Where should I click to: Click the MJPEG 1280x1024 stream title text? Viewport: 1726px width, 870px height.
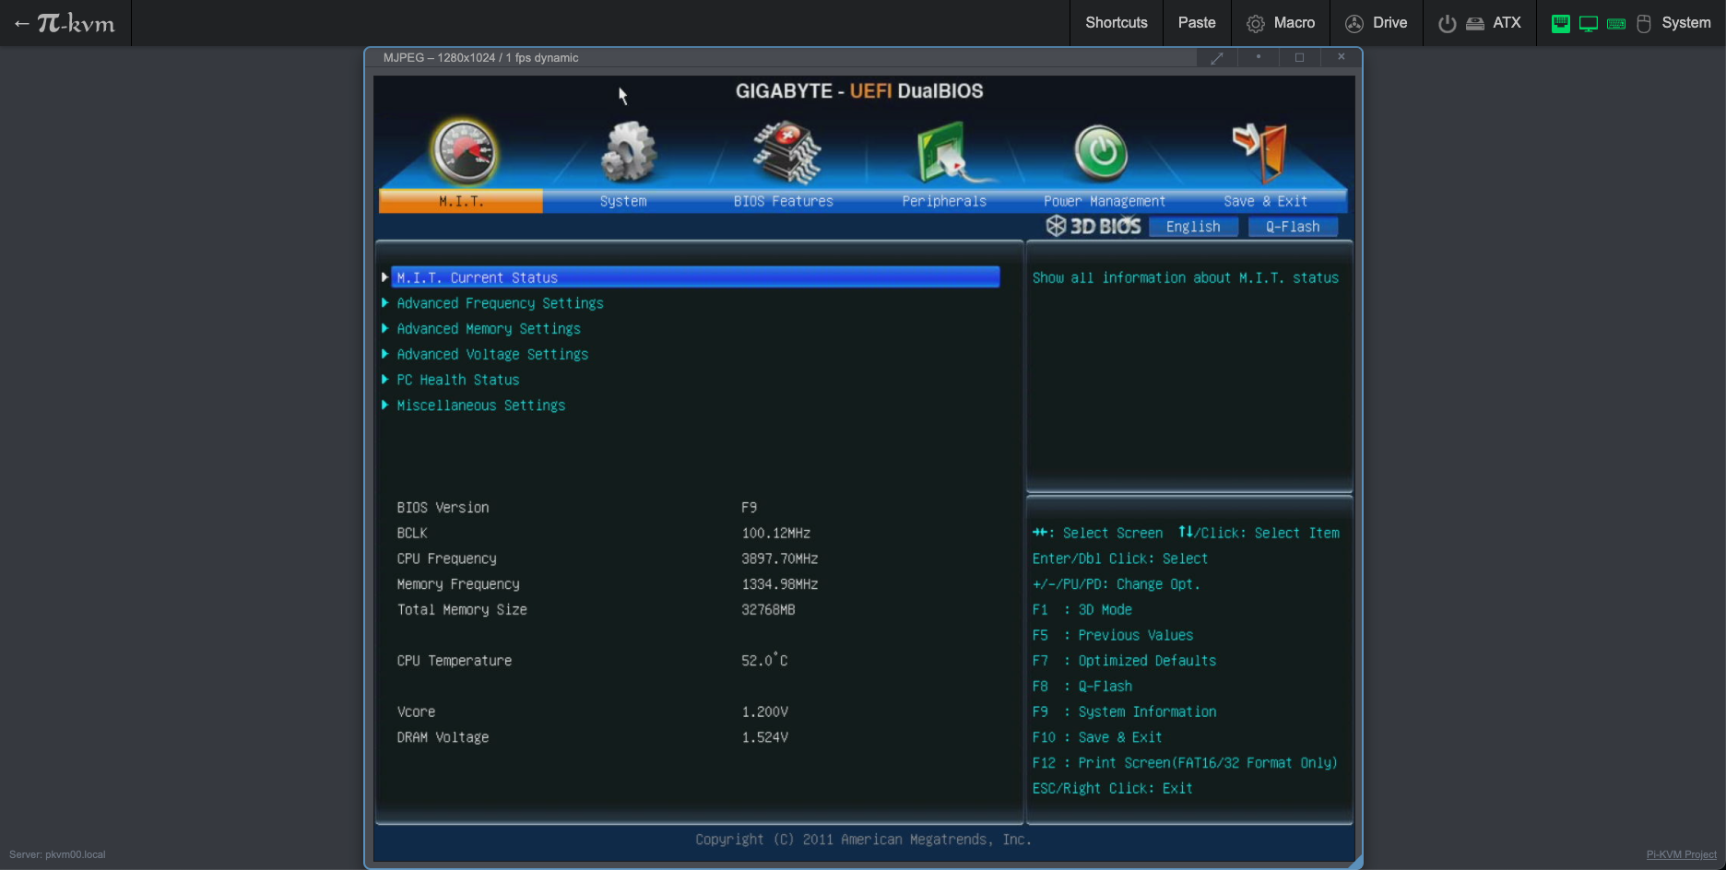click(480, 57)
